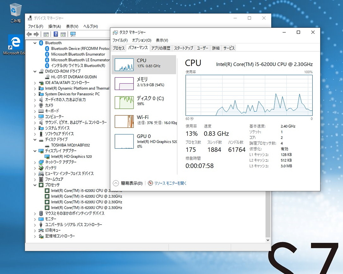The width and height of the screenshot is (343, 274).
Task: Expand IDE ATA/ATAPI コントローラー node
Action: [35, 83]
